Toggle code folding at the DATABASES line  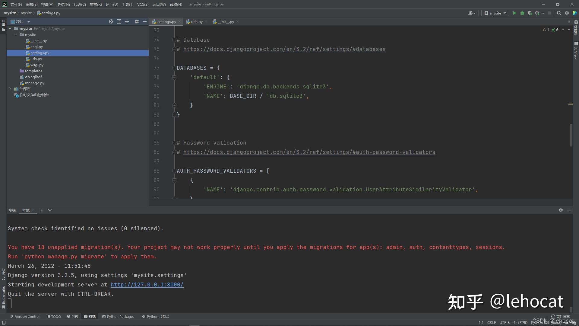click(174, 68)
